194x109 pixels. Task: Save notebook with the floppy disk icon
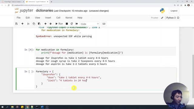[x=16, y=24]
